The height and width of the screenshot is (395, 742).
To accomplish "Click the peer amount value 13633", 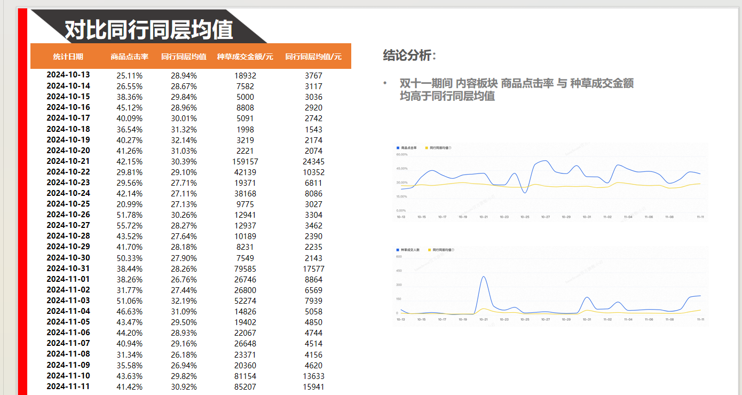I will click(x=313, y=376).
